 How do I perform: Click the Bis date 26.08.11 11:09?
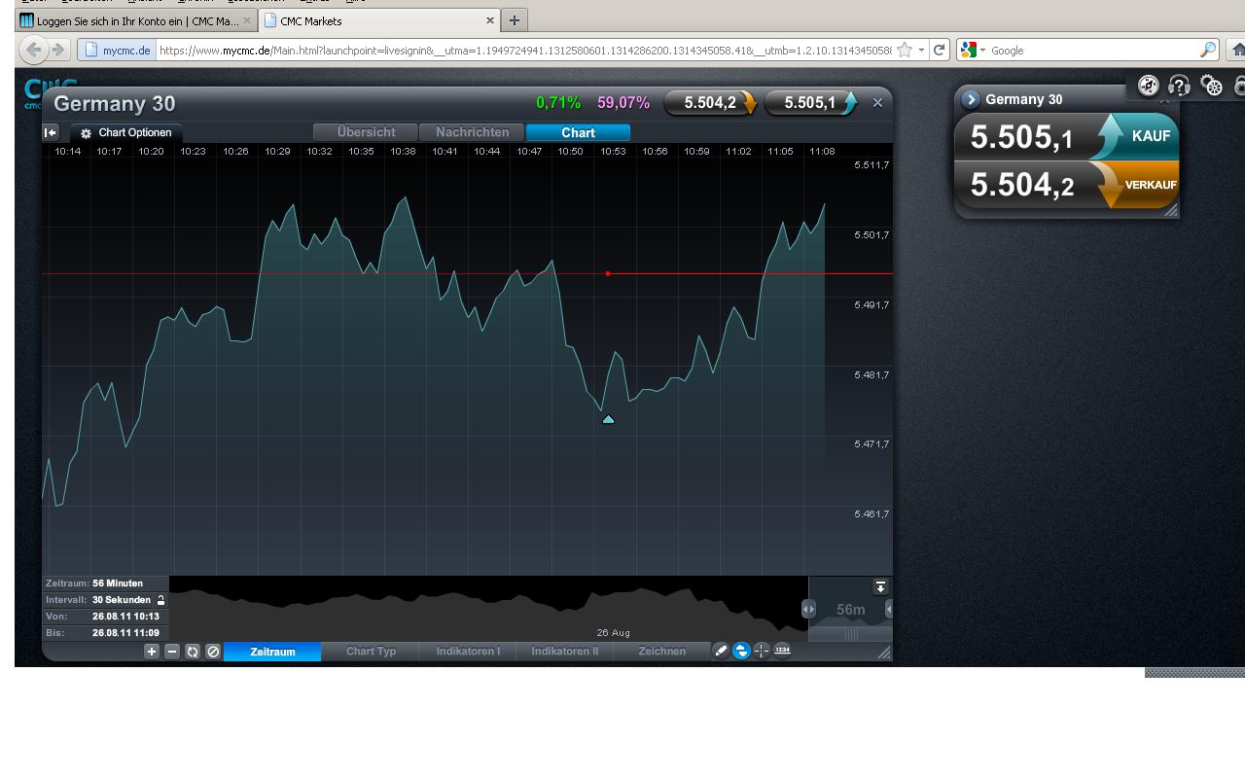125,633
